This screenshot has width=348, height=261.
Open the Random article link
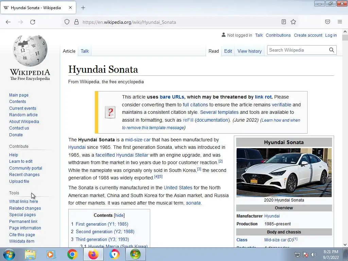tap(23, 115)
